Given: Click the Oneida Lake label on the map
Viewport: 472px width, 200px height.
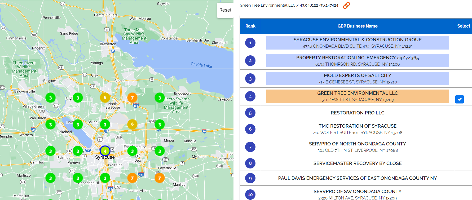Looking at the screenshot, I should [201, 65].
